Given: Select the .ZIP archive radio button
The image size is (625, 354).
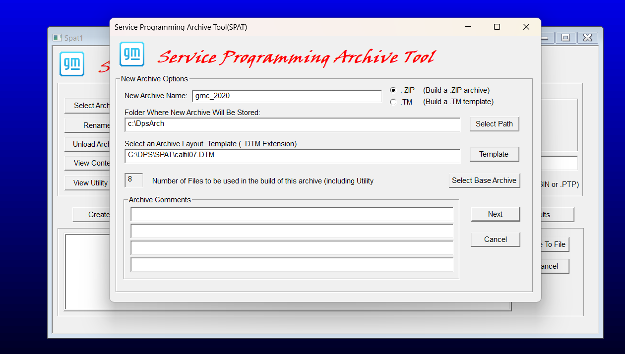Looking at the screenshot, I should click(x=393, y=90).
